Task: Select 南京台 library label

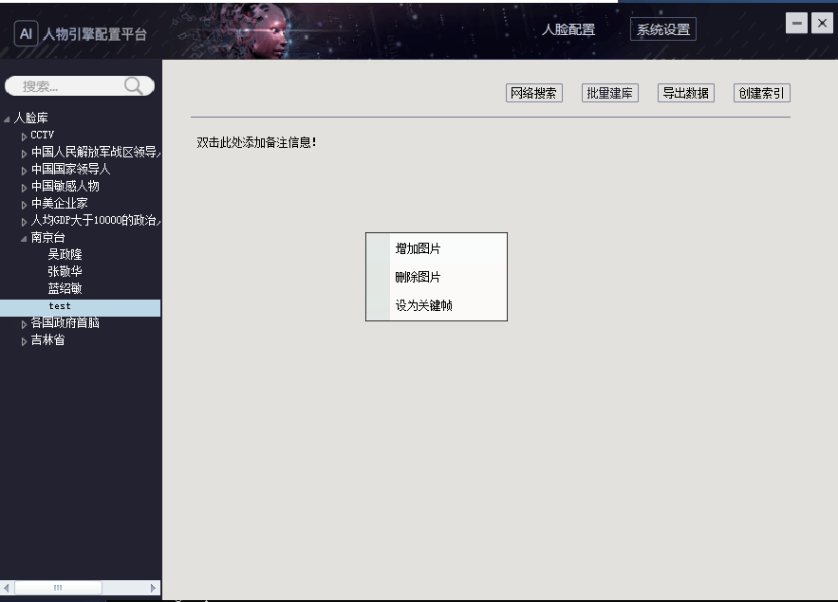Action: (47, 238)
